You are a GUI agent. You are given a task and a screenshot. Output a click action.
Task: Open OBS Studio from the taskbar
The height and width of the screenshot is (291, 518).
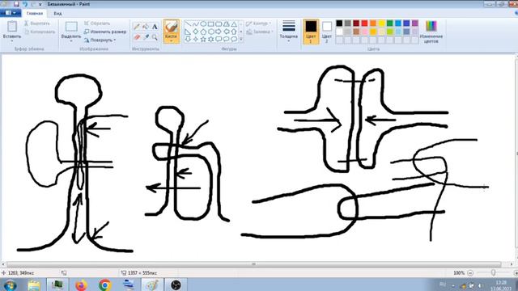[x=176, y=285]
